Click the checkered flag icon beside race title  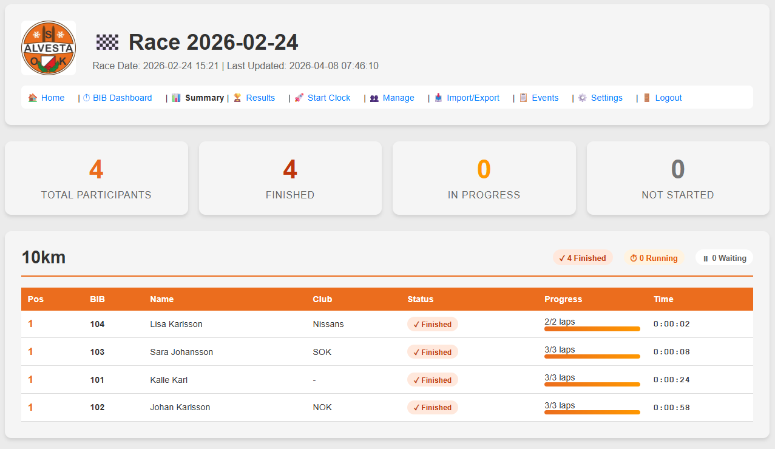pyautogui.click(x=107, y=42)
